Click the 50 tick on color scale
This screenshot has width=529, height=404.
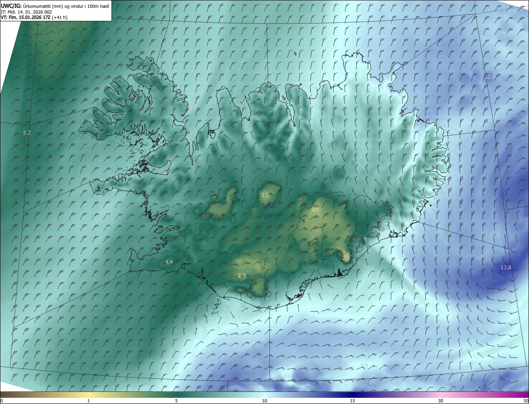point(526,401)
